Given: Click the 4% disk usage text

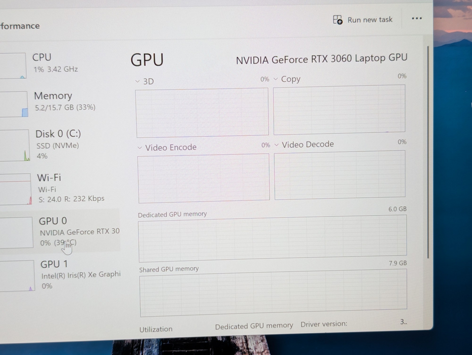Looking at the screenshot, I should coord(42,156).
